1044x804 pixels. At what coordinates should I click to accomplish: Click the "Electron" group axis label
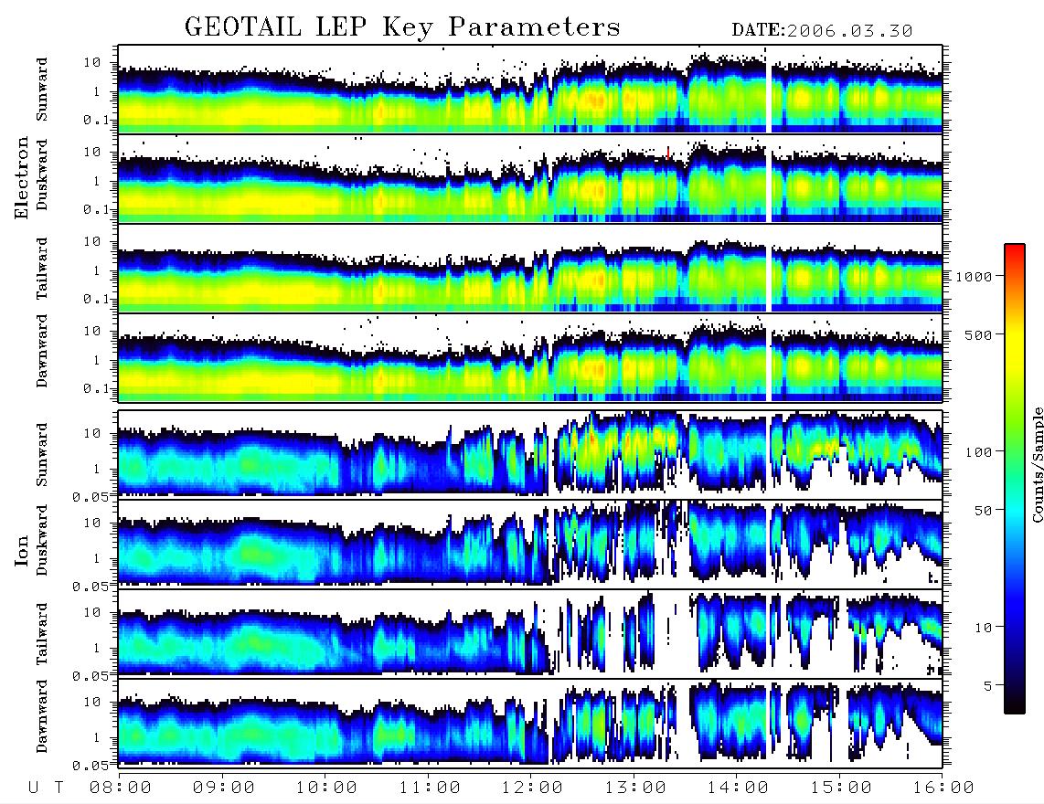click(22, 177)
